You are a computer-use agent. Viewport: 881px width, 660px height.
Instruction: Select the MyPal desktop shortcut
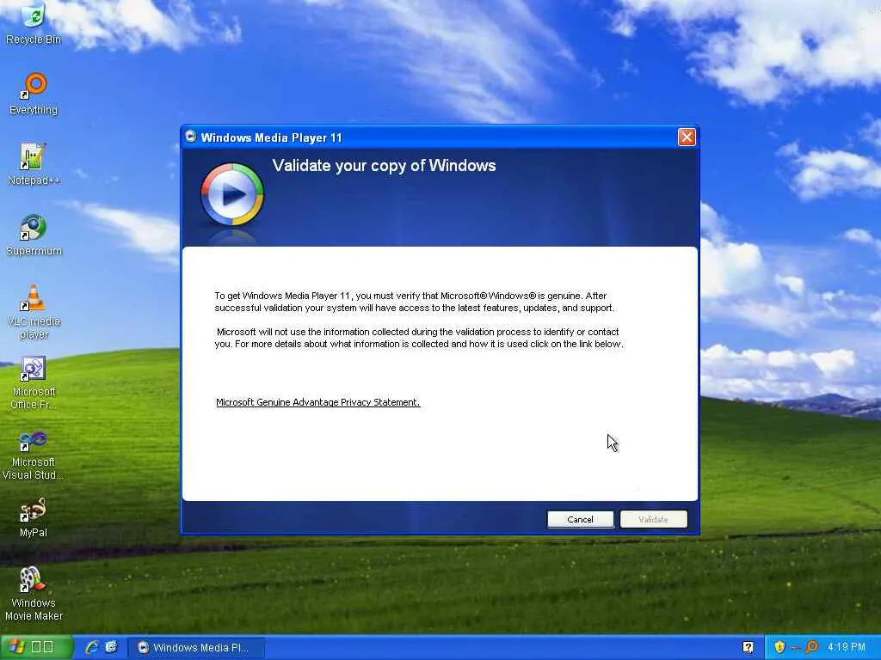(34, 517)
